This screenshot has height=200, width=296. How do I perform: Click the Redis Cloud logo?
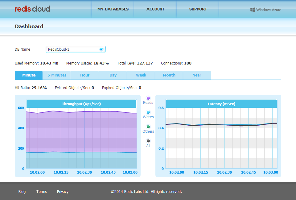[x=32, y=9]
